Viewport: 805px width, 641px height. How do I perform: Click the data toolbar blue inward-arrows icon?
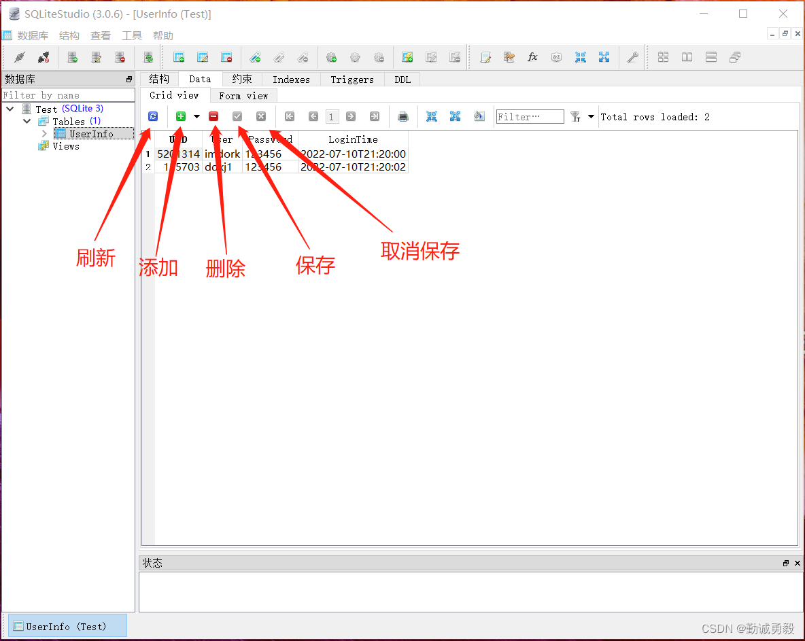[x=432, y=116]
